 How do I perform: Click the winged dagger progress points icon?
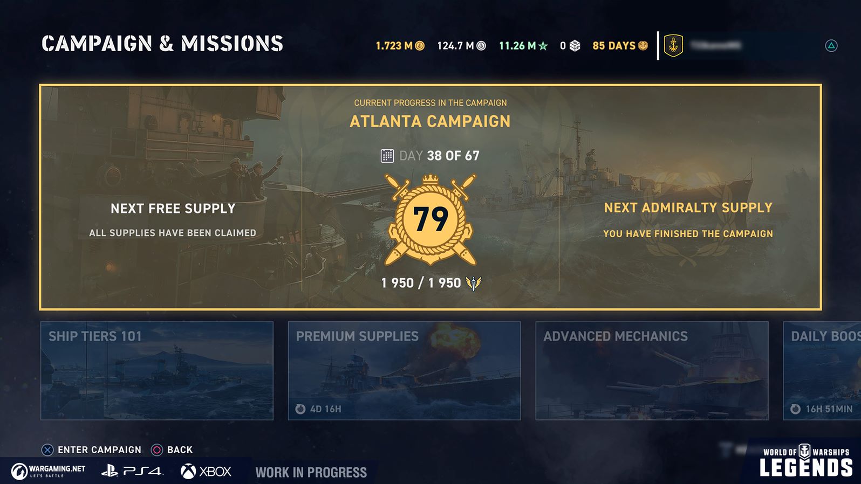[x=473, y=283]
